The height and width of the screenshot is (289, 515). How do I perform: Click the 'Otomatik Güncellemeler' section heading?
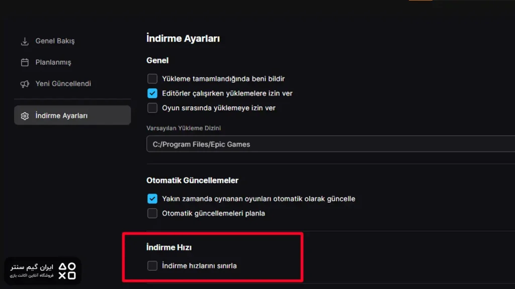pos(192,180)
